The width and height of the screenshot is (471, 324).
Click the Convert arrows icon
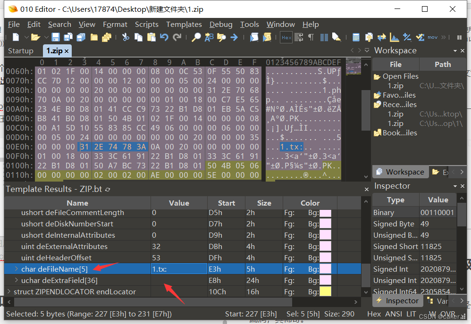click(382, 37)
